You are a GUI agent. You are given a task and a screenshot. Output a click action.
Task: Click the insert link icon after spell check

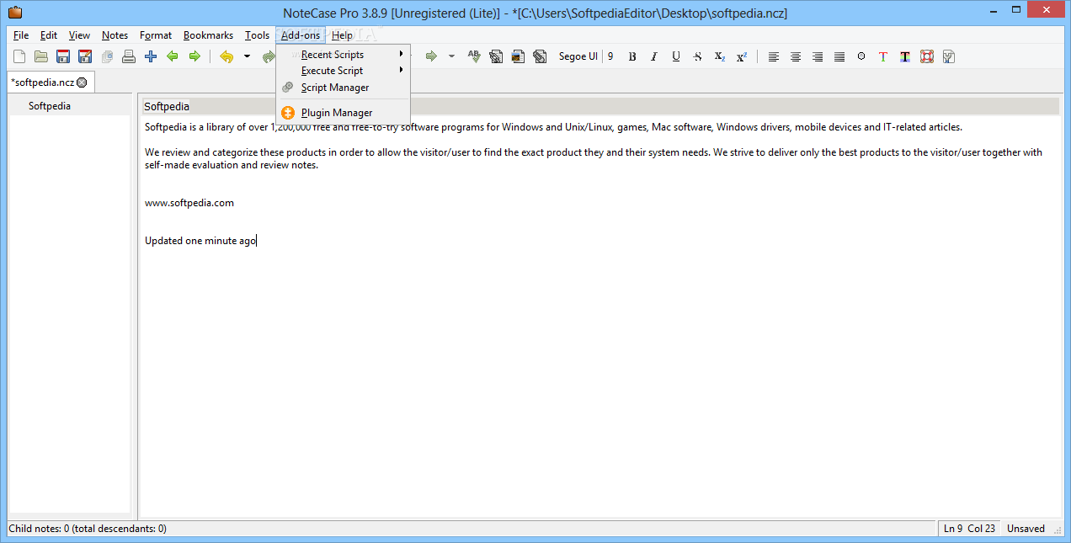[496, 56]
